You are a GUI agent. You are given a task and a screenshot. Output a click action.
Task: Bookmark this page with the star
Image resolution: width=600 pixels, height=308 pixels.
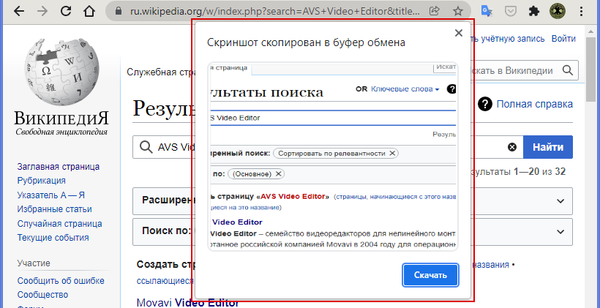click(457, 11)
